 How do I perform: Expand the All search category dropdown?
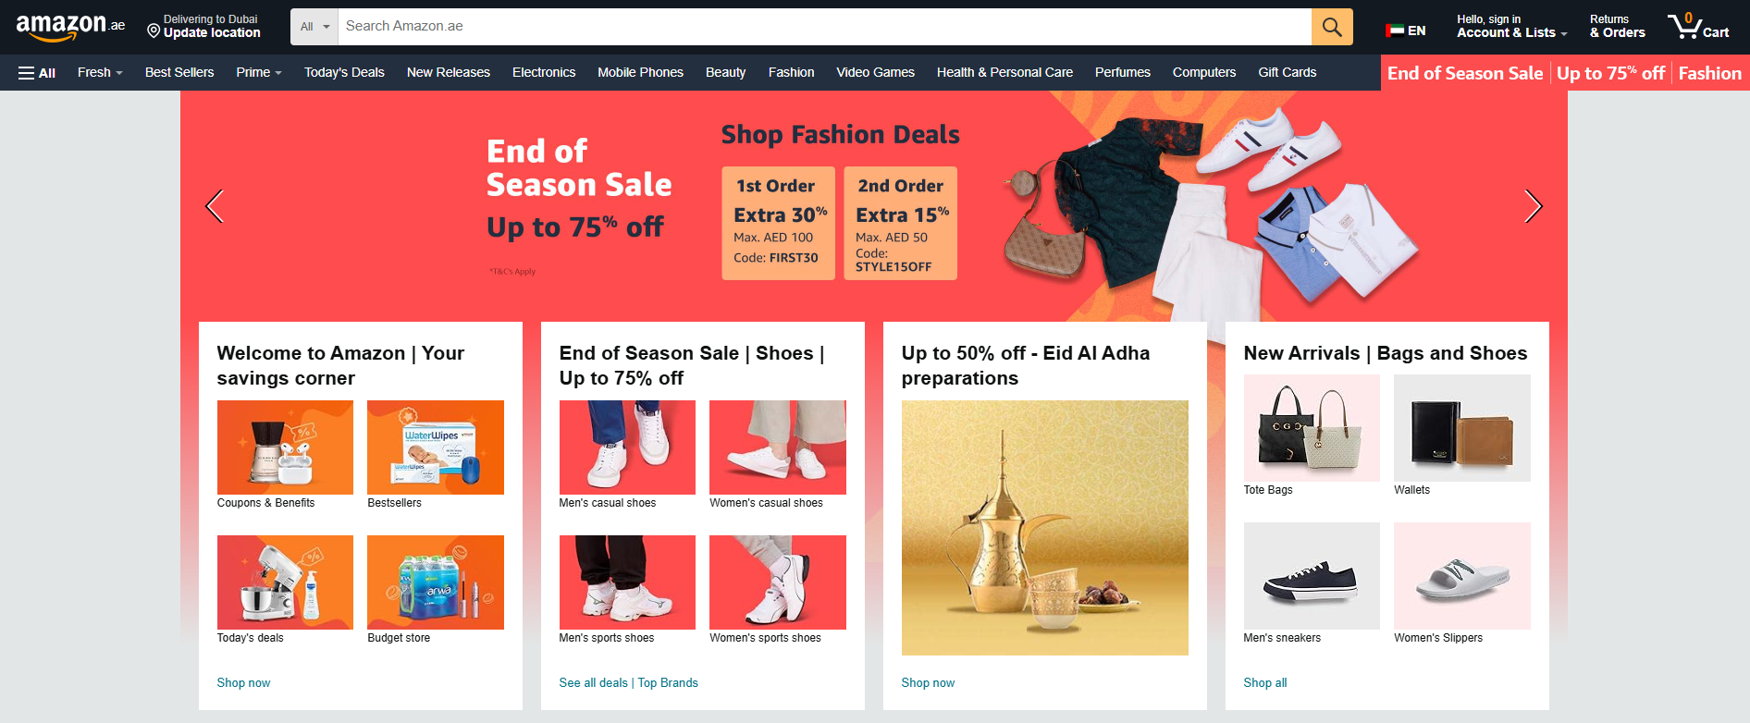coord(314,27)
